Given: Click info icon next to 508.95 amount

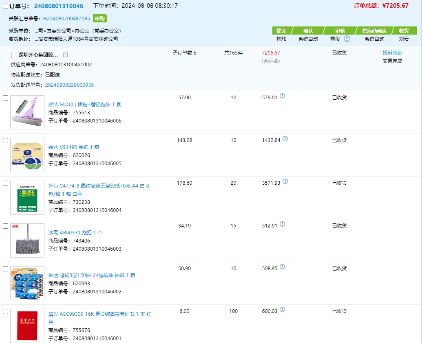Looking at the screenshot, I should click(282, 267).
